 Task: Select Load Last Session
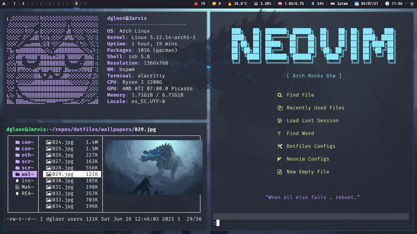[x=312, y=121]
